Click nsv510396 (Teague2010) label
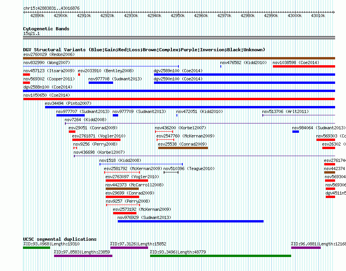Screen dimensions: 346x271 [189, 169]
